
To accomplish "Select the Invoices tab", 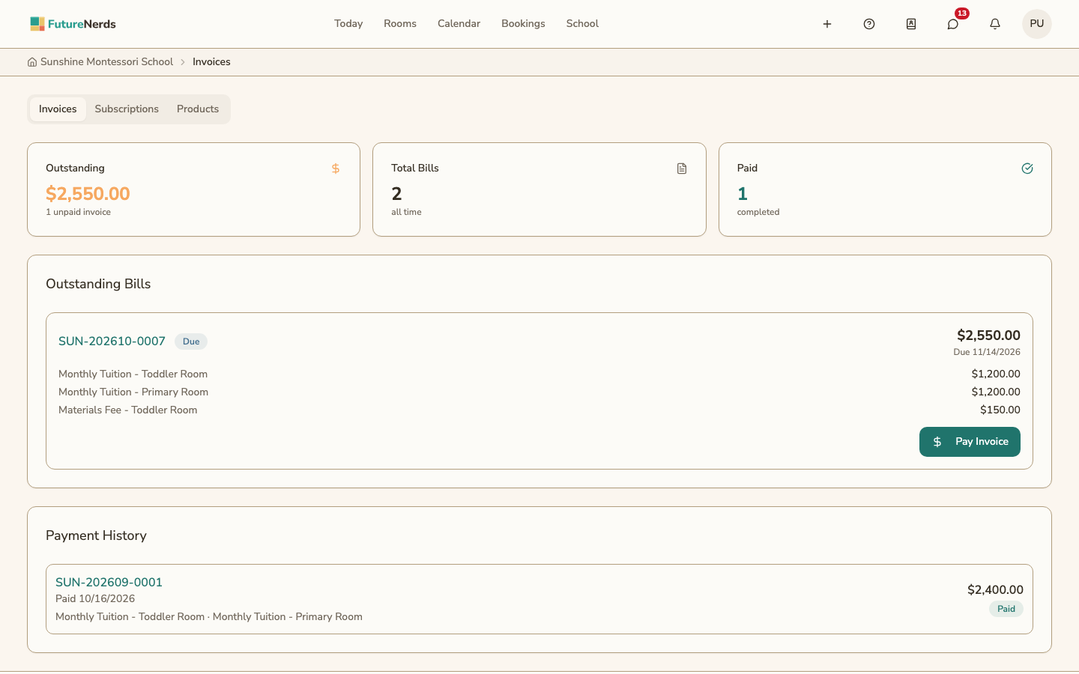I will pos(58,109).
